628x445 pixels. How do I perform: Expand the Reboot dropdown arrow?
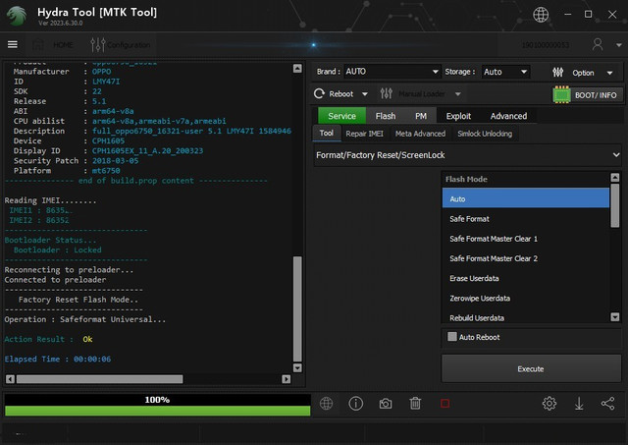click(x=364, y=94)
